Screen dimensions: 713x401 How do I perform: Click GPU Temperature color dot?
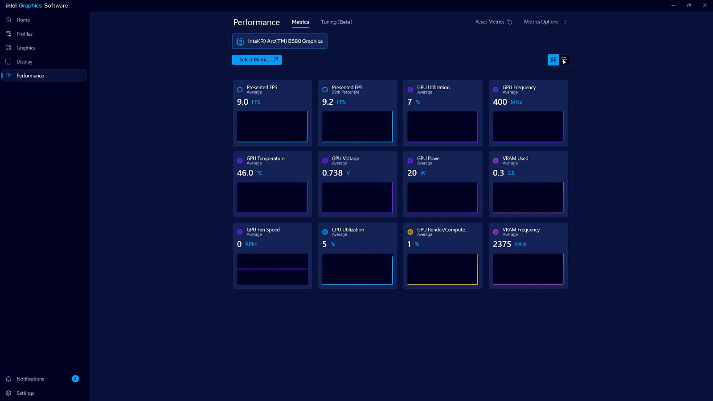pos(240,160)
